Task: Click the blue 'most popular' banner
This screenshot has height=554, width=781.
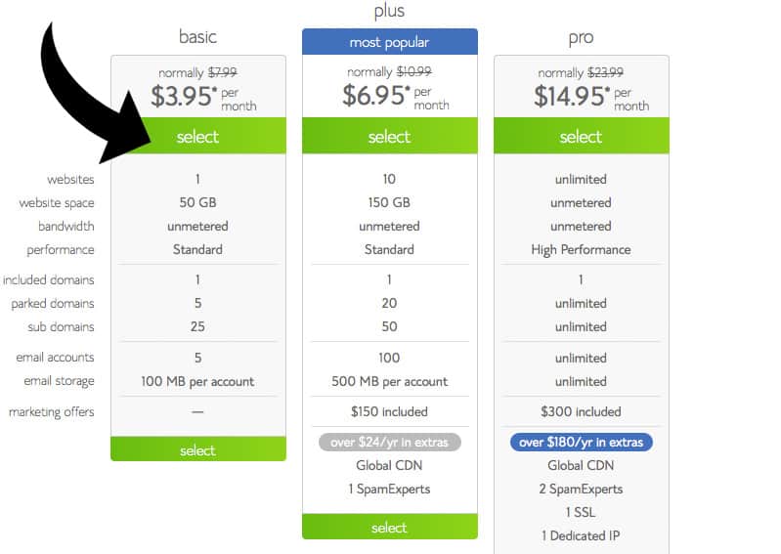Action: [x=389, y=42]
